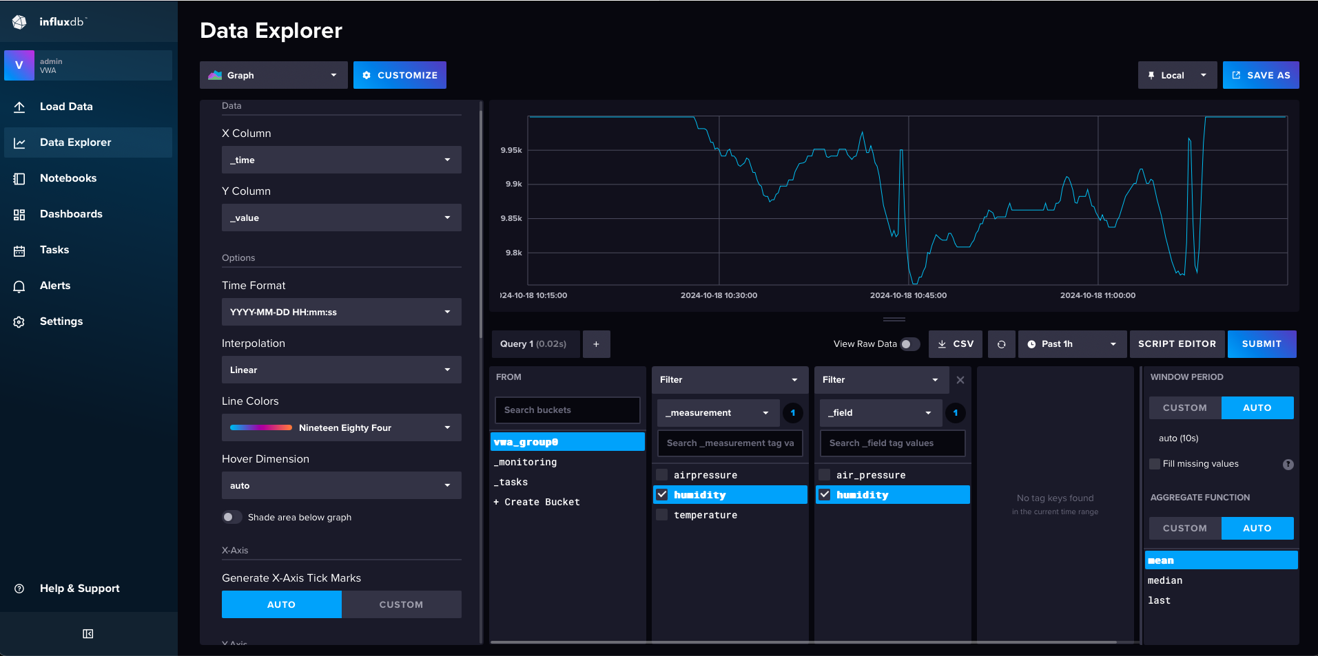Switch to the Query 1 tab
This screenshot has height=656, width=1318.
pyautogui.click(x=535, y=343)
